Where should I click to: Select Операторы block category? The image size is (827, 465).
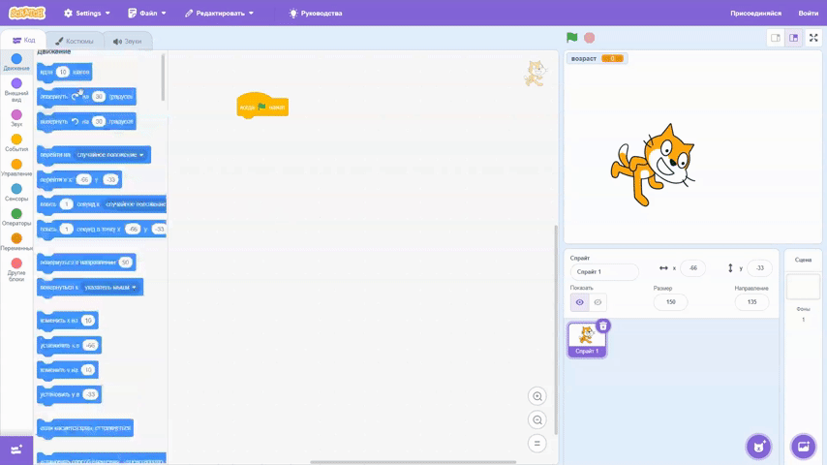pos(16,216)
